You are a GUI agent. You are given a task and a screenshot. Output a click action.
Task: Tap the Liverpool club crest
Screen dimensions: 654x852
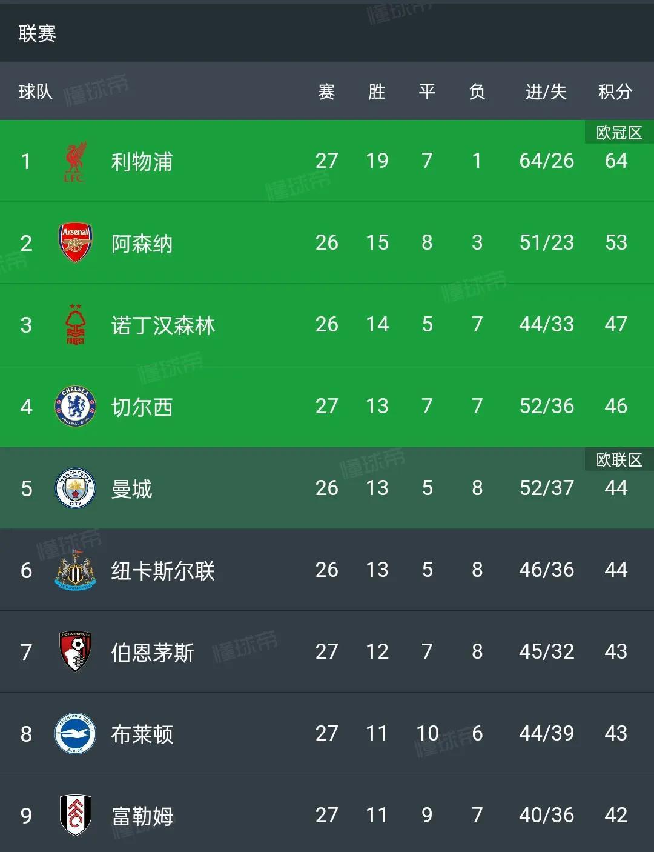pyautogui.click(x=75, y=162)
